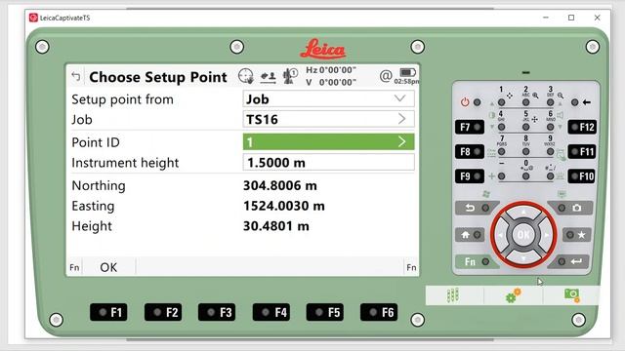
Task: Click the right Fn softkey label
Action: 411,267
